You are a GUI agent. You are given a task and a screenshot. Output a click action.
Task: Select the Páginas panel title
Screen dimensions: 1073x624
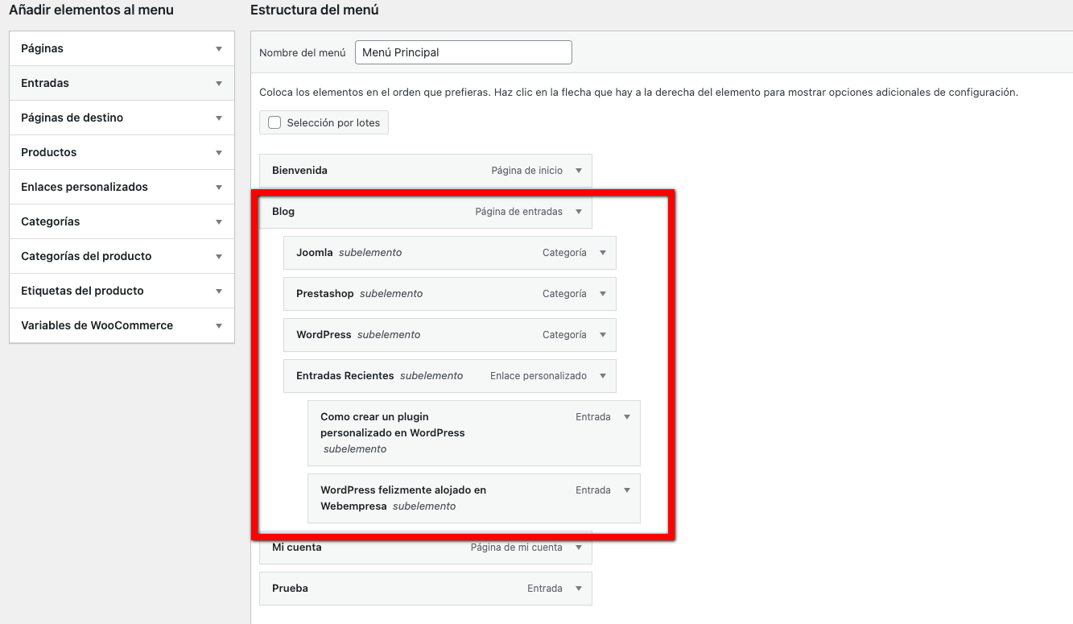[42, 48]
